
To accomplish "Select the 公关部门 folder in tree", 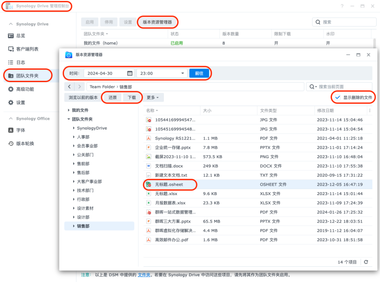I will click(85, 155).
